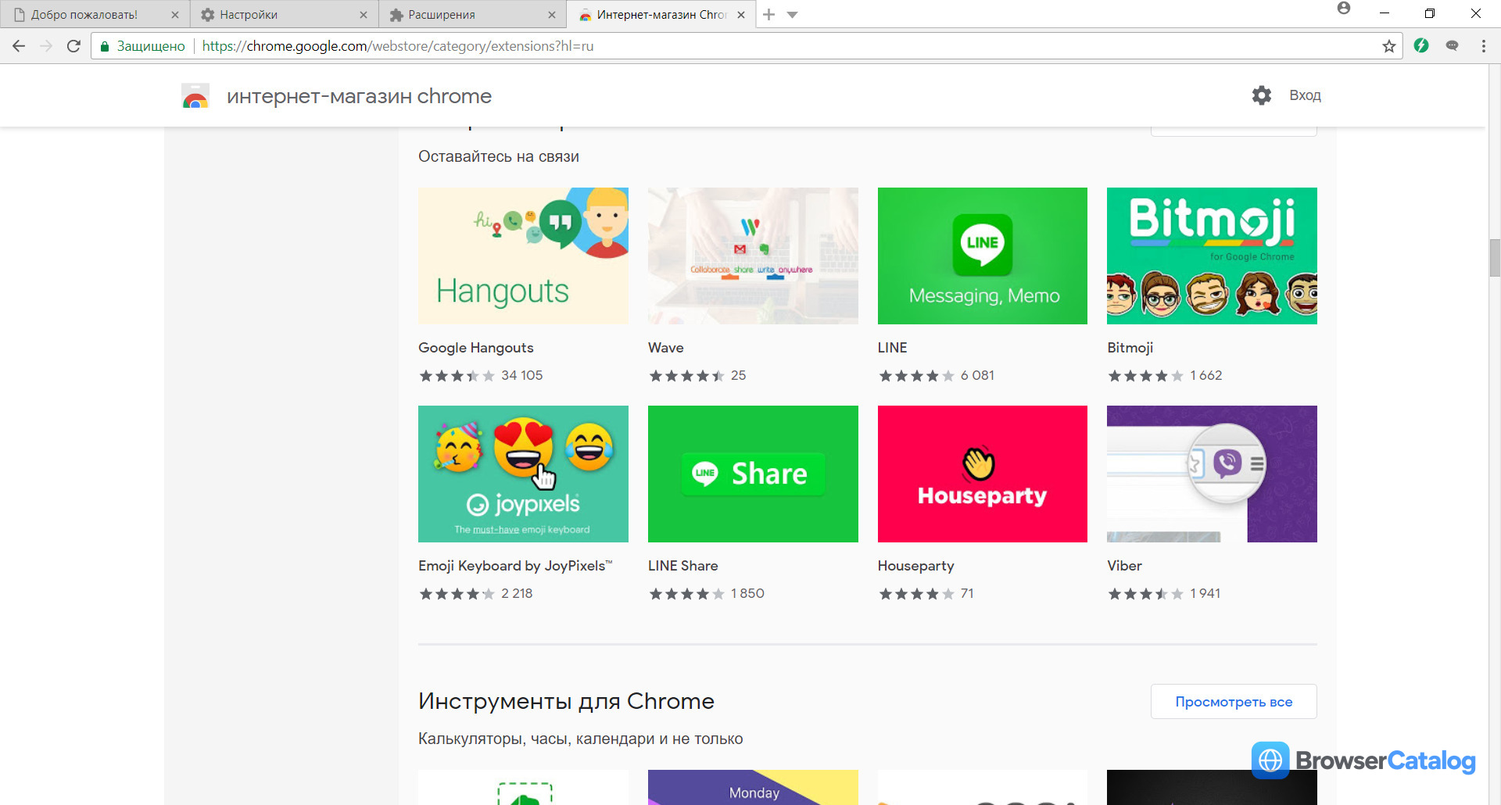The image size is (1501, 805).
Task: Reload the current page
Action: 73,46
